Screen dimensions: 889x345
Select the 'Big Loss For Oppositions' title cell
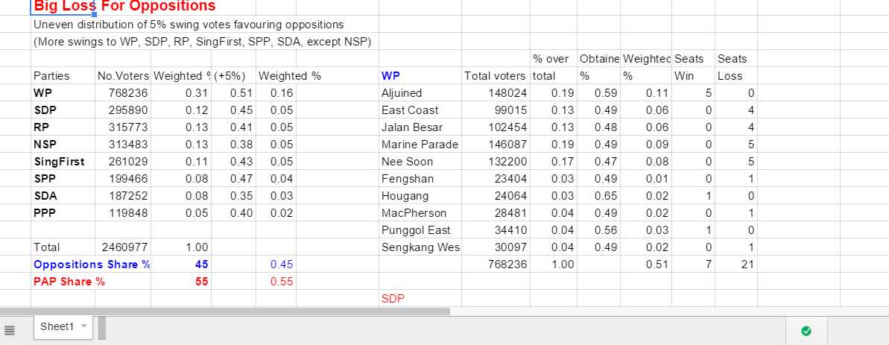[x=63, y=7]
